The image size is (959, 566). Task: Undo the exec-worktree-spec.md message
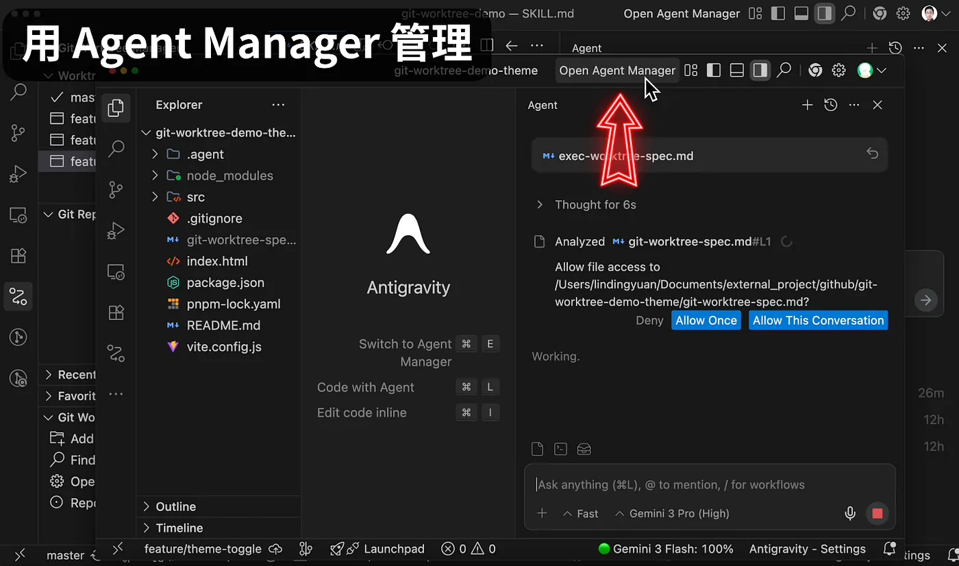(x=872, y=153)
